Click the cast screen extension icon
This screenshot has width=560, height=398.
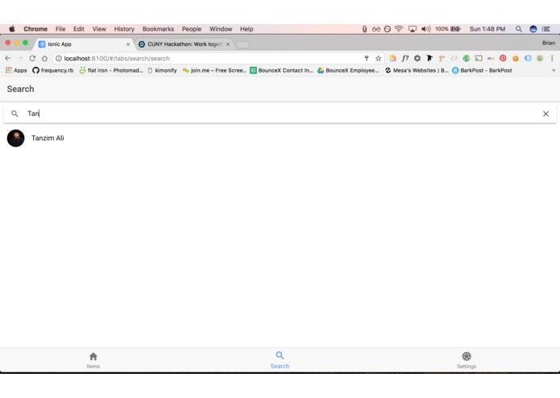[479, 58]
